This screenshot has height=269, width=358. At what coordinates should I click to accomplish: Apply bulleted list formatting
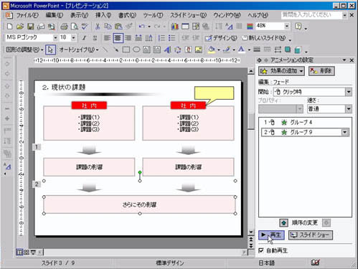coord(172,38)
